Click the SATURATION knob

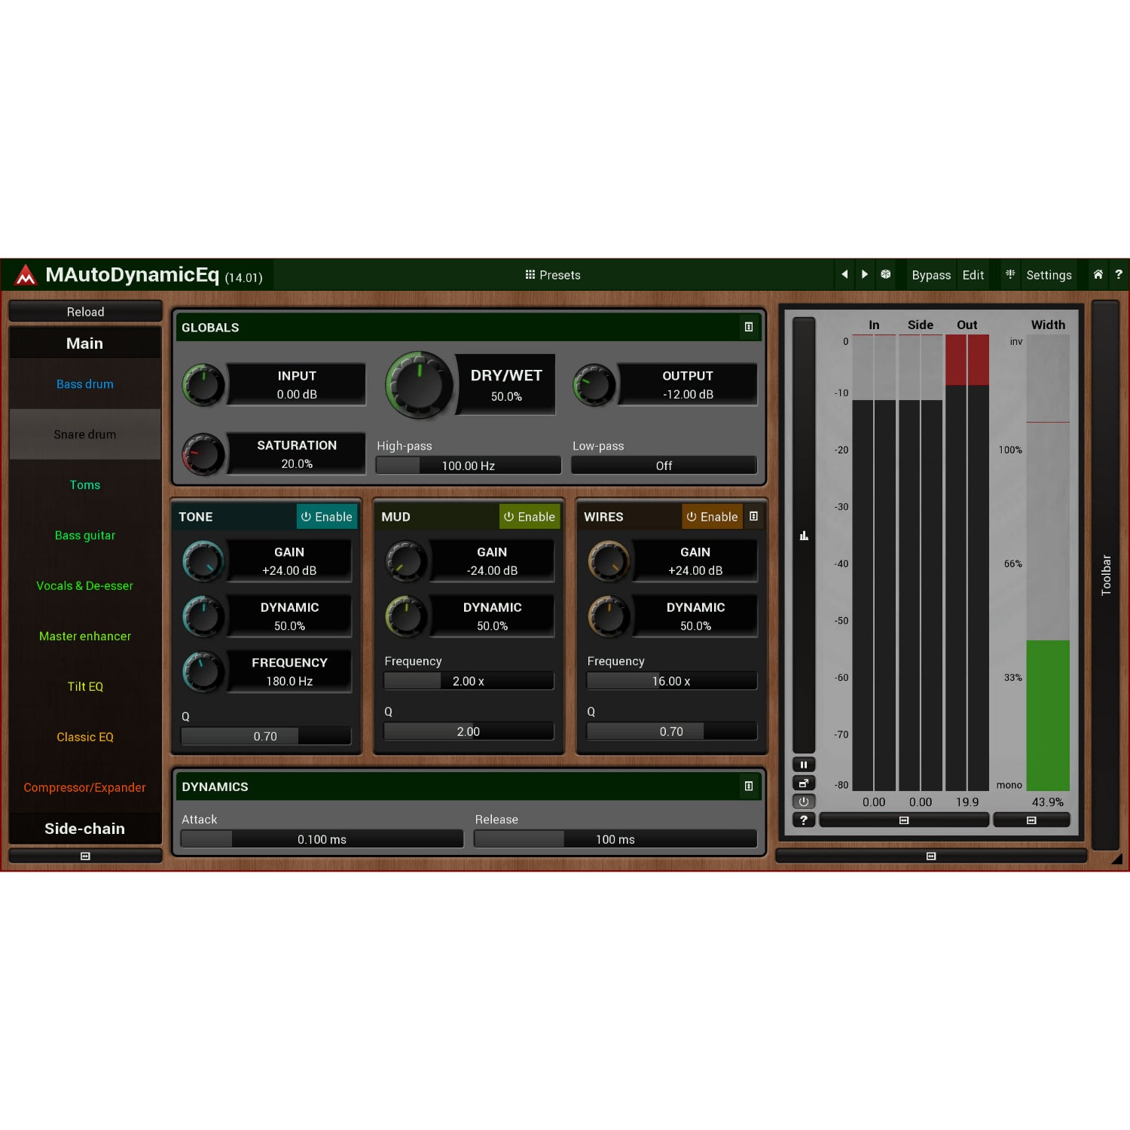pos(203,454)
